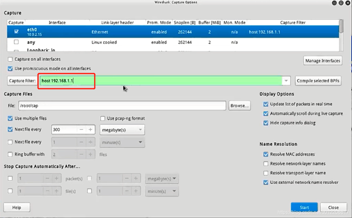This screenshot has height=218, width=352.
Task: Open stop-after megabyte(s) dropdown
Action: click(x=162, y=179)
